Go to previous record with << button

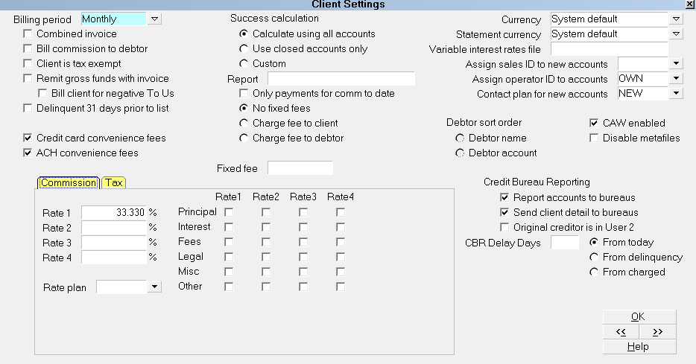click(x=621, y=332)
